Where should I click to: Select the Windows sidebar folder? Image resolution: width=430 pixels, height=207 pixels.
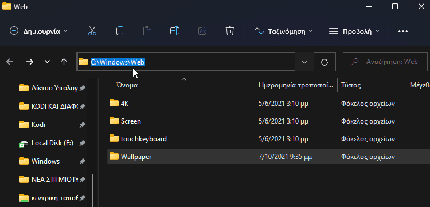(45, 161)
